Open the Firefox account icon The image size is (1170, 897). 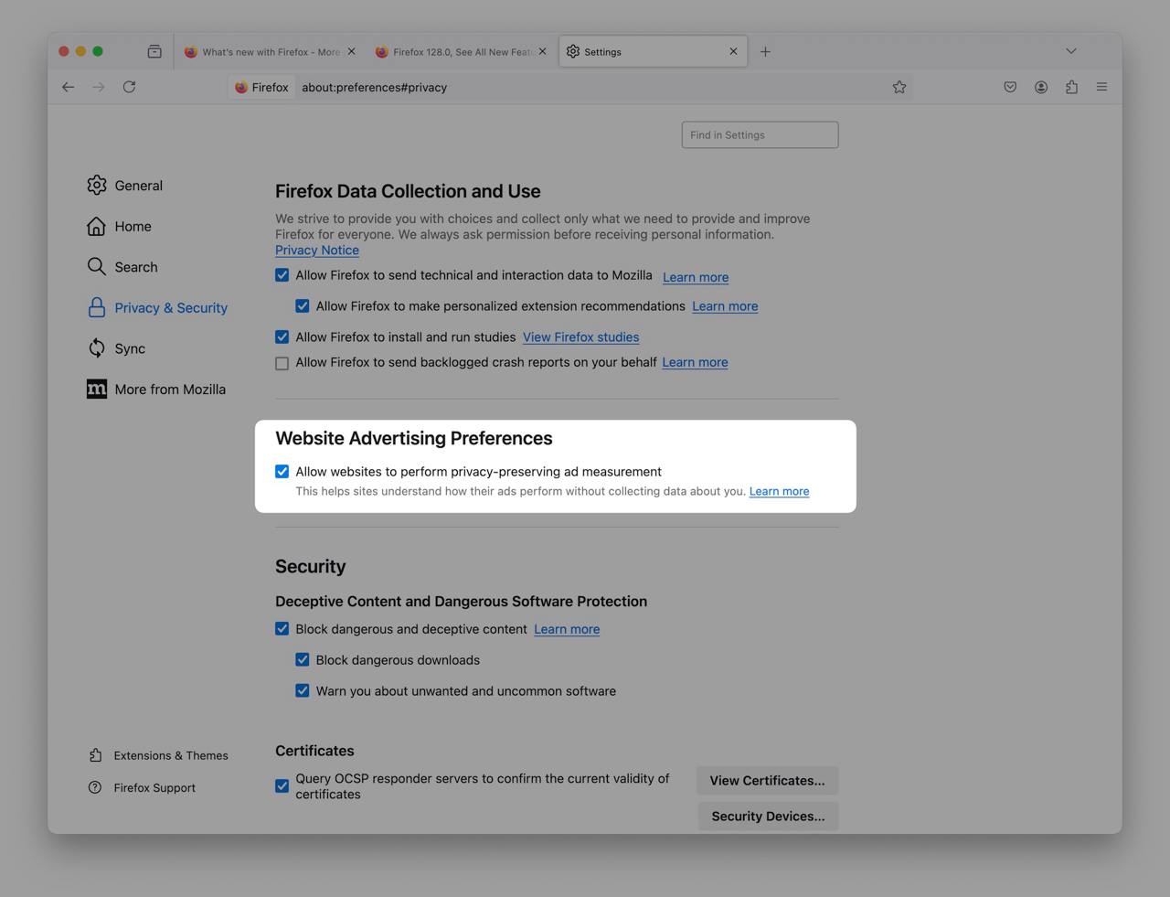1041,87
